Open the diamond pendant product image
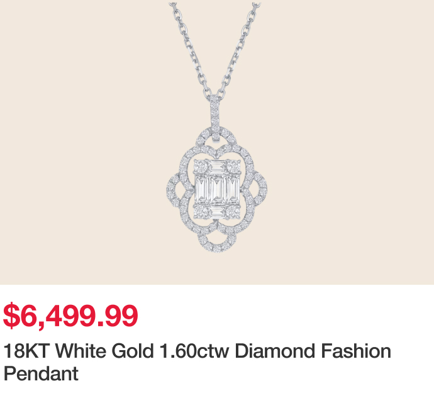This screenshot has height=413, width=434. click(216, 141)
